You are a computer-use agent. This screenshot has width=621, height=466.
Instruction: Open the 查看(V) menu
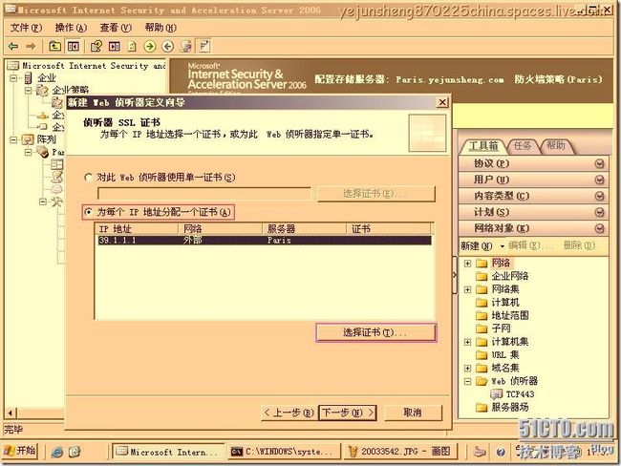point(116,28)
